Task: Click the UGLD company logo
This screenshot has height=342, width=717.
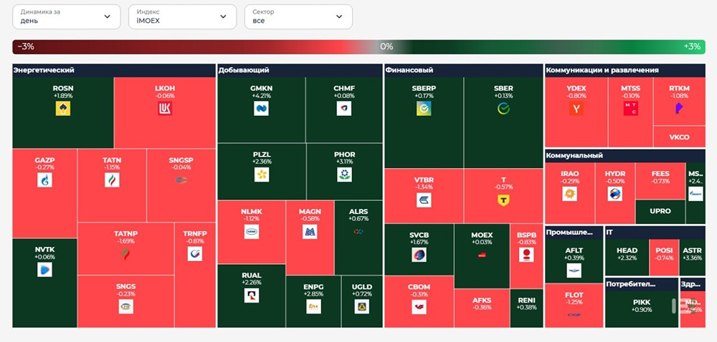Action: 361,306
